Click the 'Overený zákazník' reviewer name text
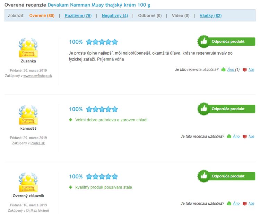Image resolution: width=260 pixels, height=214 pixels. (x=28, y=196)
